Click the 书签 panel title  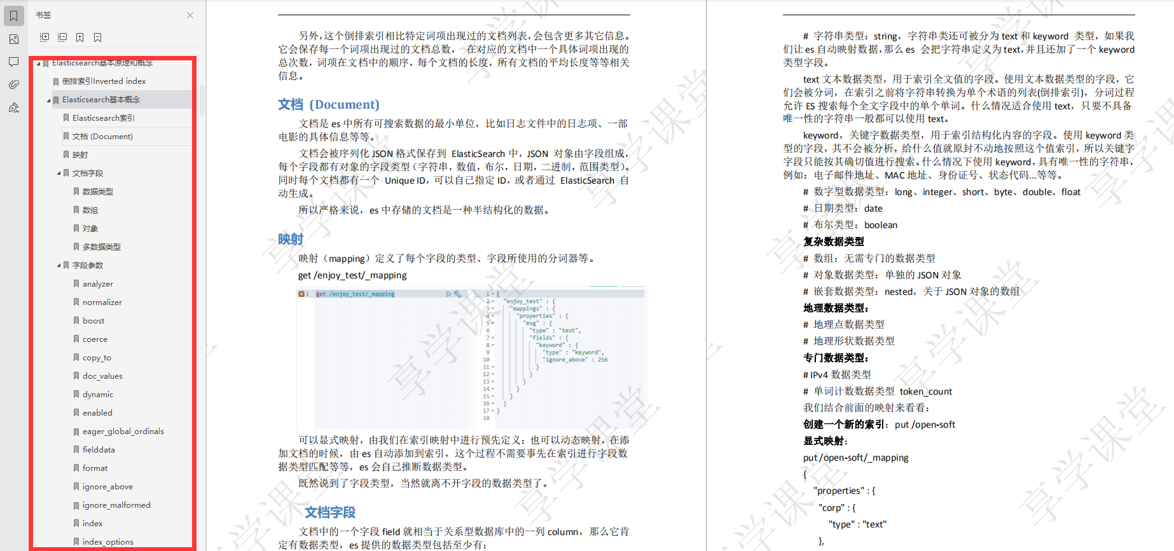tap(43, 15)
